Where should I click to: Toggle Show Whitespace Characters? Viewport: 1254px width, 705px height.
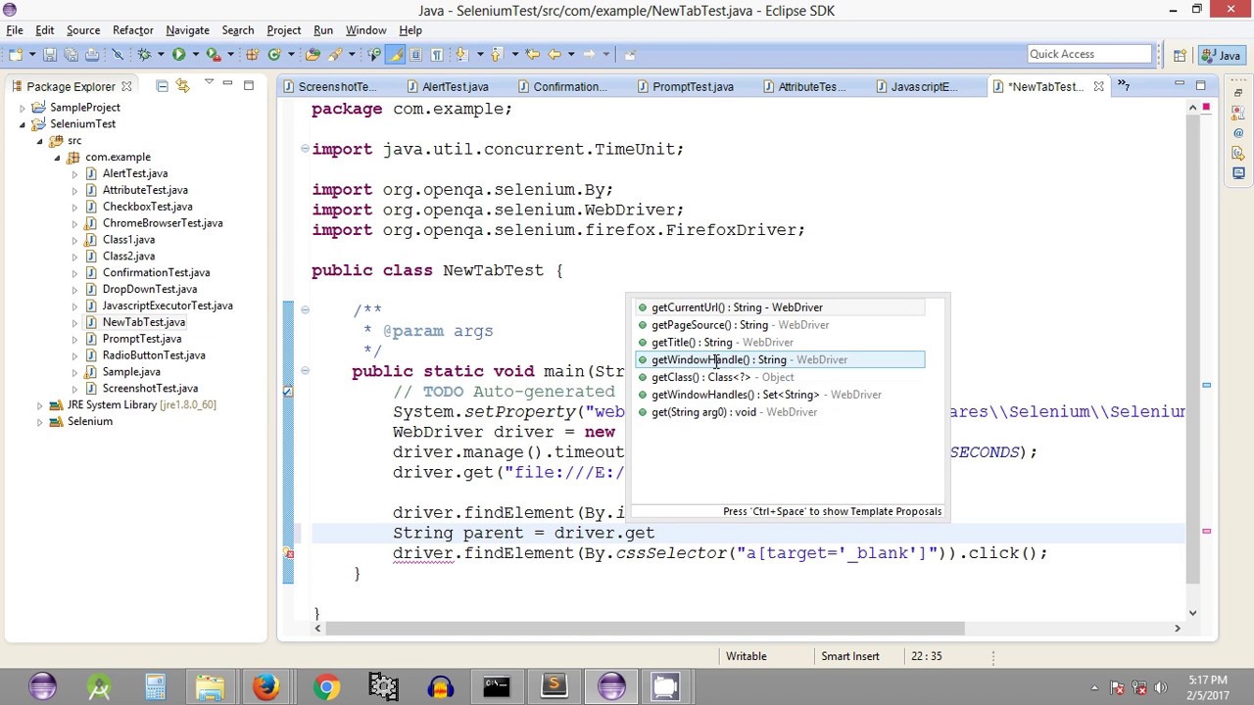(437, 54)
